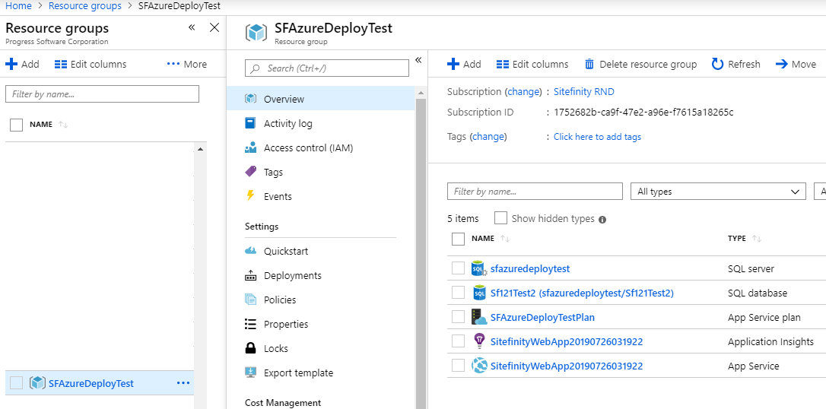826x409 pixels.
Task: Click the Move arrow icon
Action: point(781,65)
